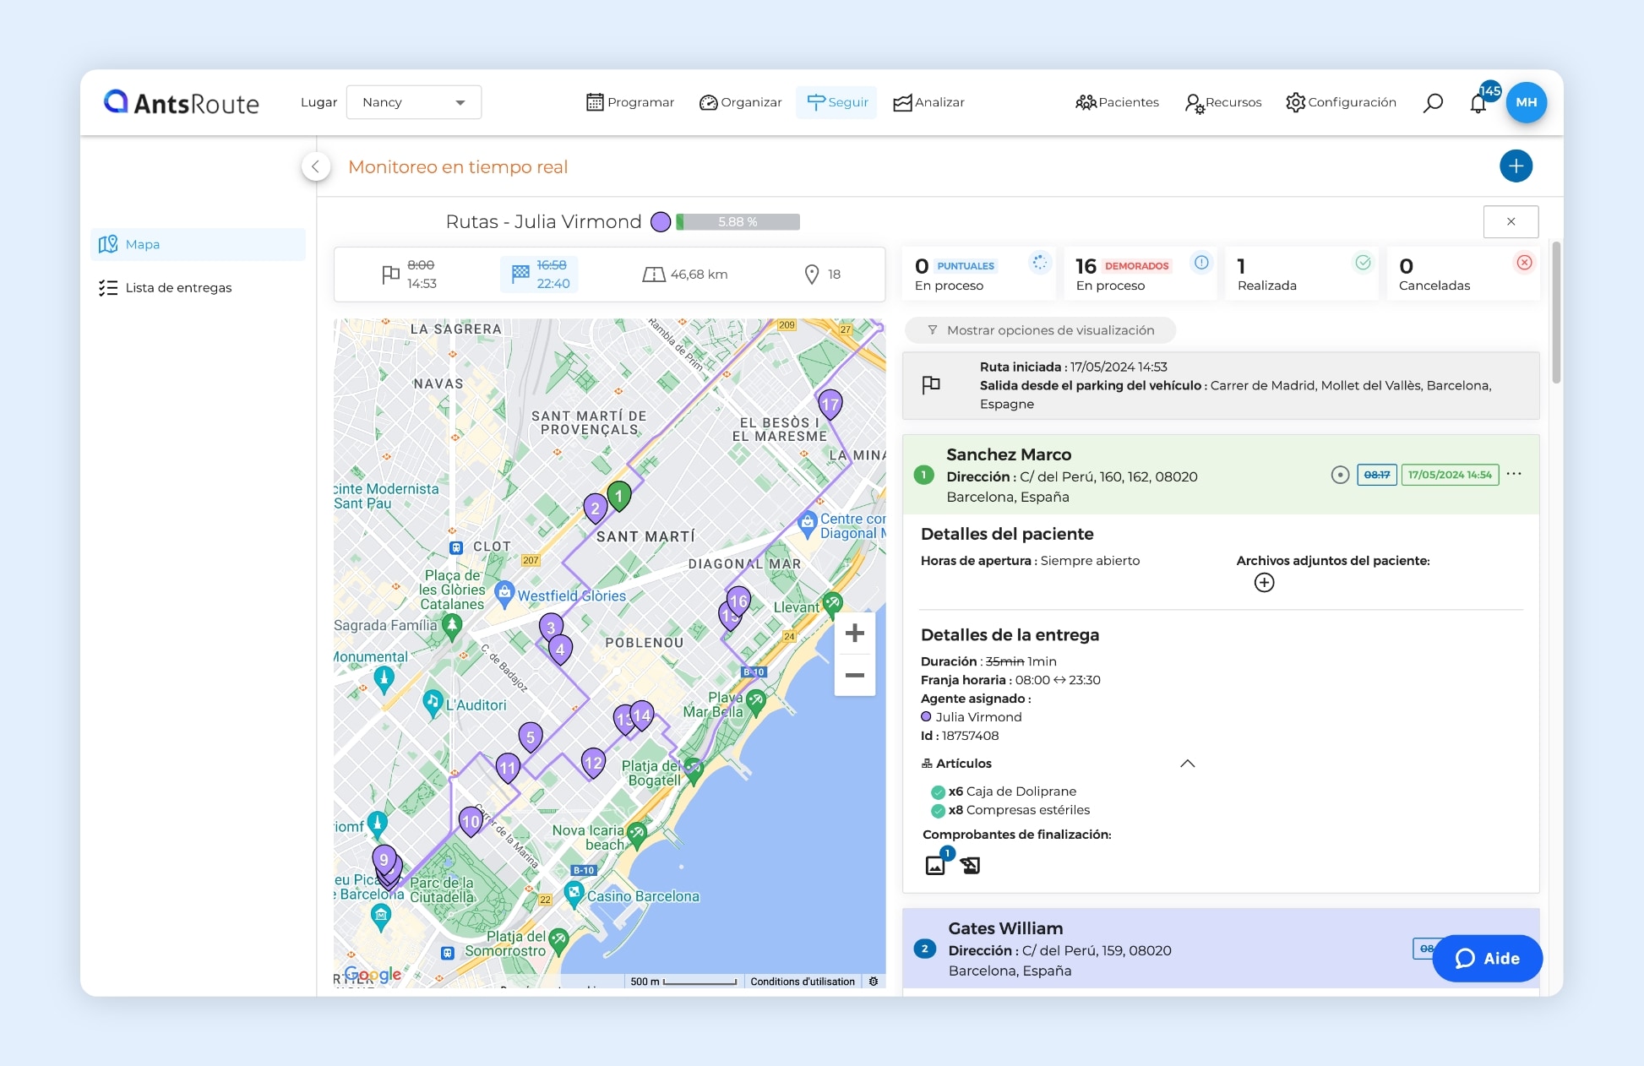Click radio circle next to 08:17 time
The image size is (1644, 1066).
tap(1340, 475)
